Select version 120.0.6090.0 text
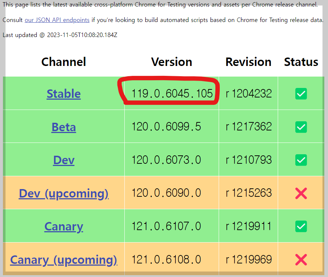This screenshot has width=328, height=277. click(x=166, y=193)
